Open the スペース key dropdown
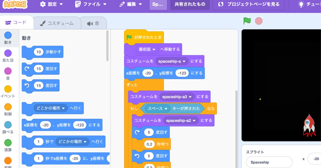The height and width of the screenshot is (168, 321). click(158, 109)
